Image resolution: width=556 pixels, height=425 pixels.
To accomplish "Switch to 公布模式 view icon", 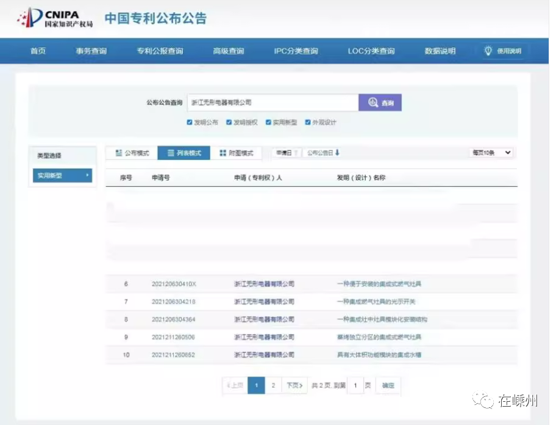I will pos(119,153).
